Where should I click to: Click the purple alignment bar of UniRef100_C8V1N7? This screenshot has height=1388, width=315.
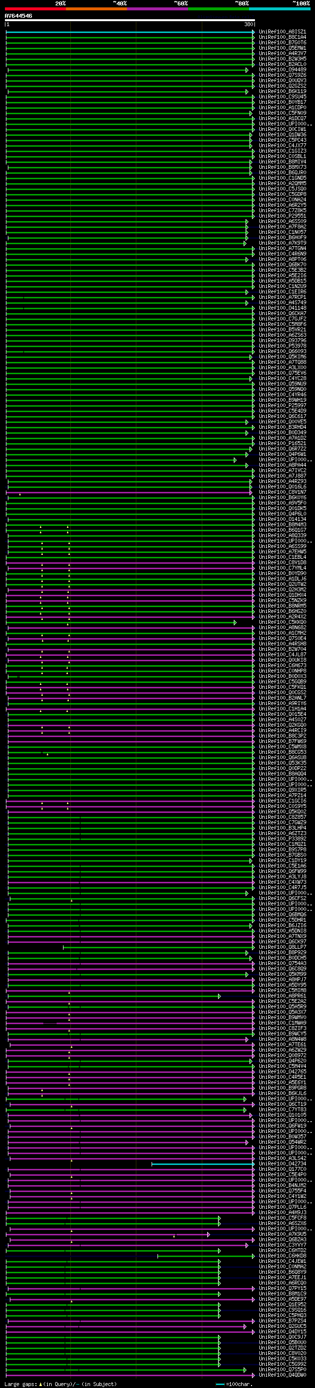click(129, 492)
